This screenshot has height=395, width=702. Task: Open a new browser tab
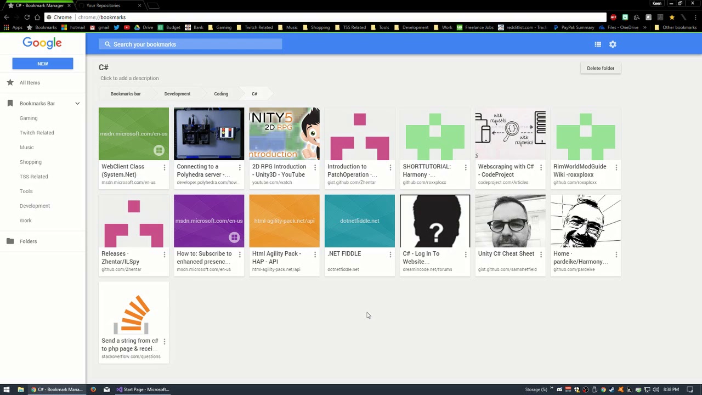pyautogui.click(x=154, y=5)
